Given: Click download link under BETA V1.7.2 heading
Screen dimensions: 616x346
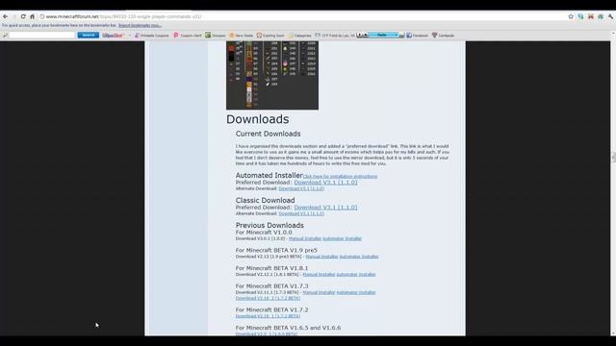Looking at the screenshot, I should 268,316.
